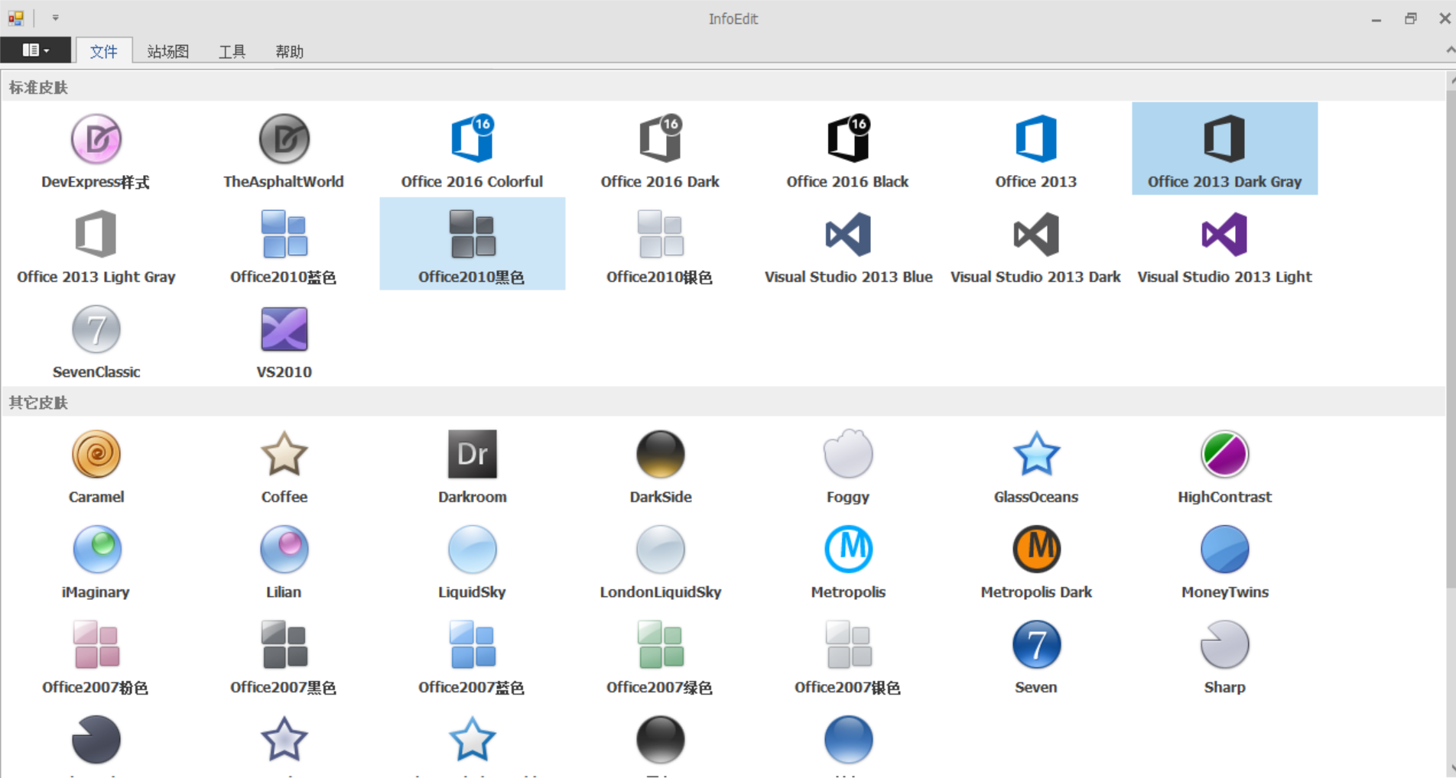Pick the Office 2016 Dark skin
Image resolution: width=1456 pixels, height=778 pixels.
point(660,150)
